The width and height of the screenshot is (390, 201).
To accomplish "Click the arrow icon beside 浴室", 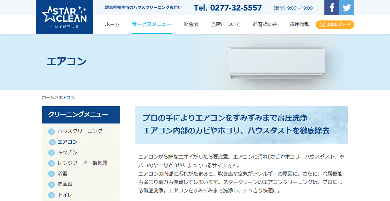I will (x=51, y=174).
